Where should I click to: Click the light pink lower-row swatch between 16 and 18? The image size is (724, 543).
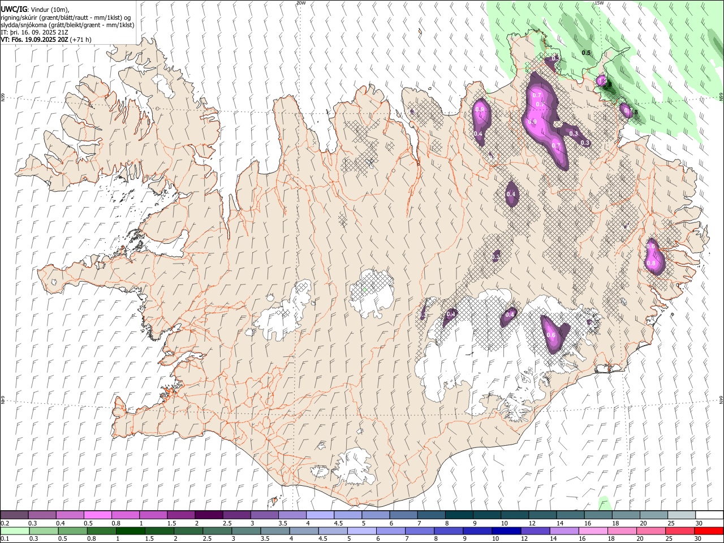click(592, 531)
